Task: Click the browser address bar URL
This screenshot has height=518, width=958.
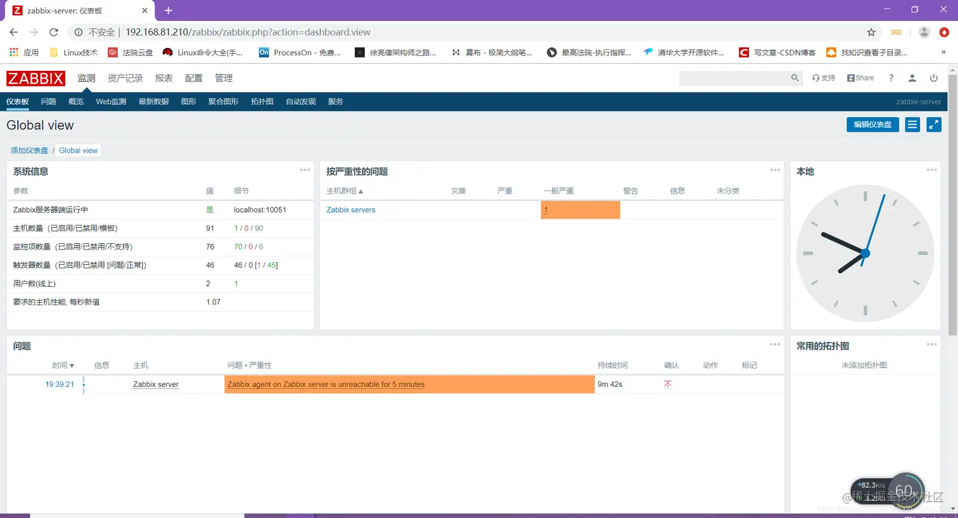Action: pyautogui.click(x=248, y=32)
